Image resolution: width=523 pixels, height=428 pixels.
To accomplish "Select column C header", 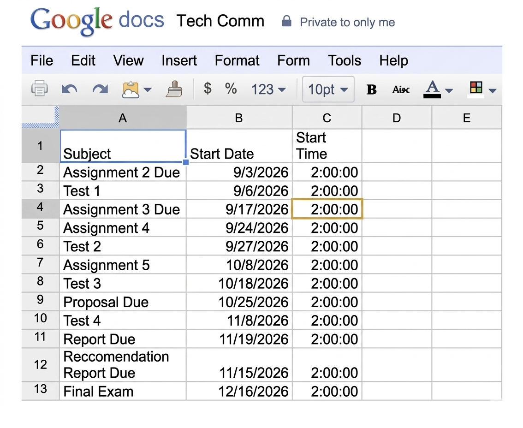I will [x=327, y=118].
